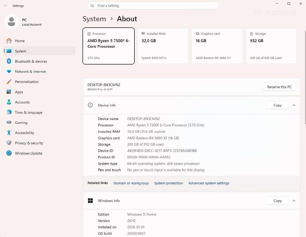Click the Windows logo icon by Windows info

pyautogui.click(x=90, y=201)
